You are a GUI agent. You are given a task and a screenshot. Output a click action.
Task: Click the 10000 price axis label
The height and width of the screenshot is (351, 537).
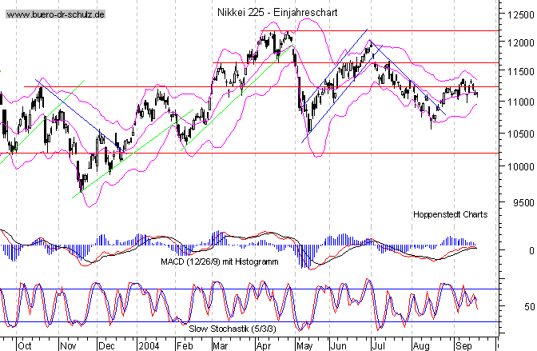[x=517, y=167]
